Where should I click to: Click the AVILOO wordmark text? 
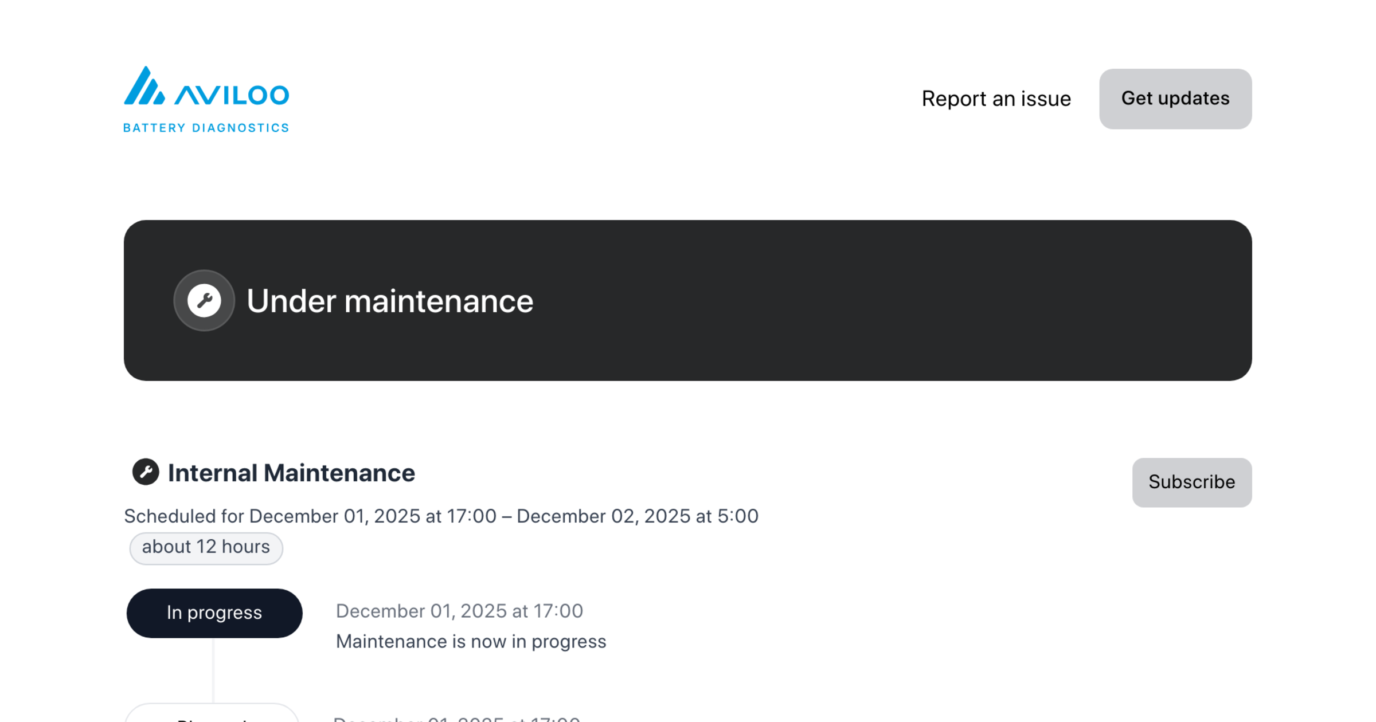point(232,95)
